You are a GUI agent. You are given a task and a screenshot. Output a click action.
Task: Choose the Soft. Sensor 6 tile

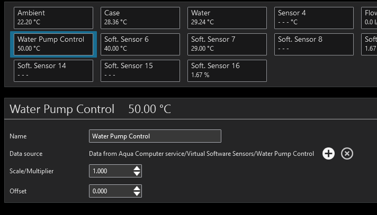pyautogui.click(x=140, y=44)
